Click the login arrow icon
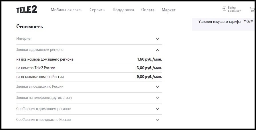The image size is (256, 130). [x=224, y=9]
